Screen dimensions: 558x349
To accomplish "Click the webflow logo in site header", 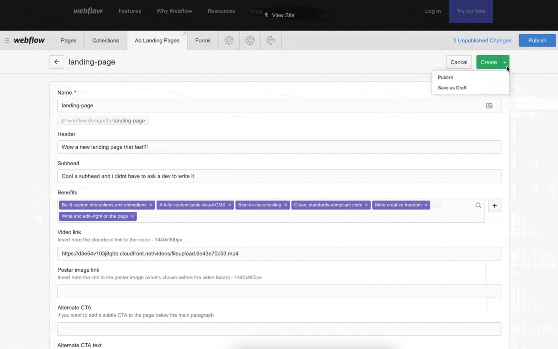I will [x=88, y=11].
